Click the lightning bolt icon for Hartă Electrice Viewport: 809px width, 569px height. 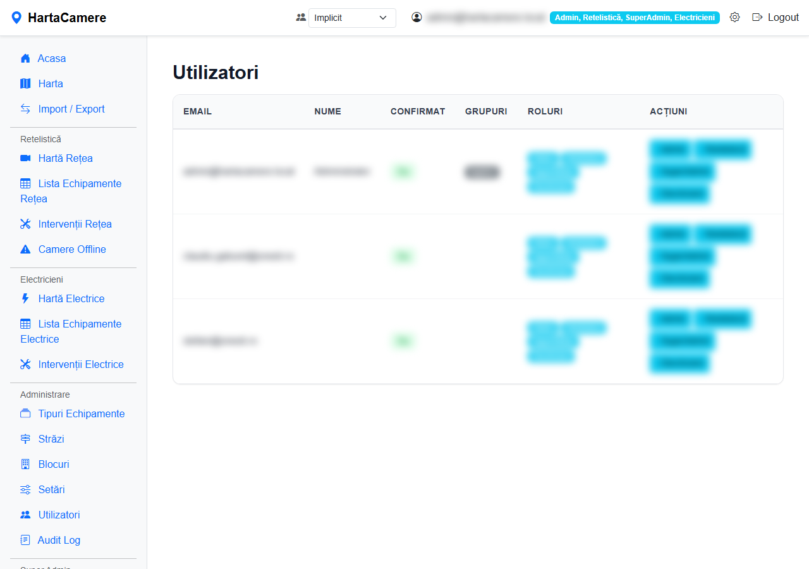coord(25,298)
